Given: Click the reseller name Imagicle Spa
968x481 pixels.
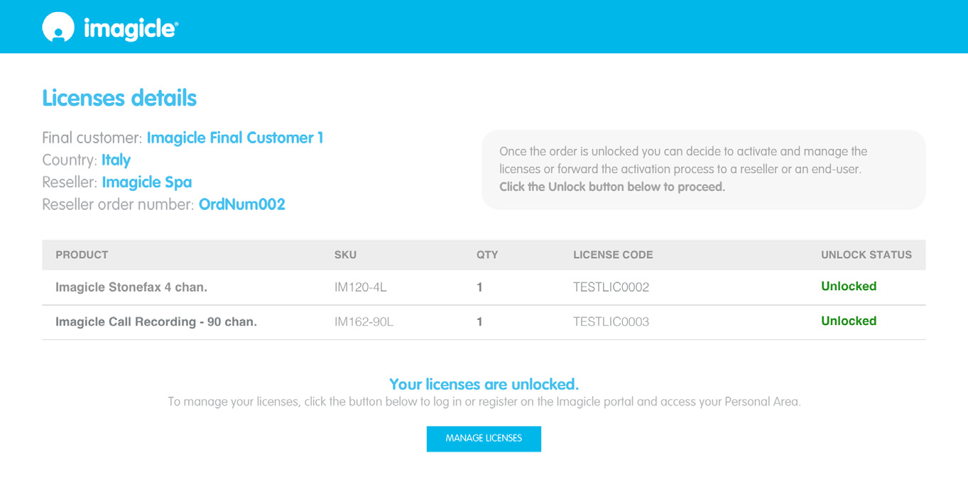Looking at the screenshot, I should click(x=146, y=182).
